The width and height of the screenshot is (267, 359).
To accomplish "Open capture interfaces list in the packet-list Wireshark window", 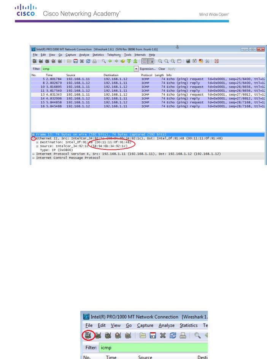I will 35,61.
